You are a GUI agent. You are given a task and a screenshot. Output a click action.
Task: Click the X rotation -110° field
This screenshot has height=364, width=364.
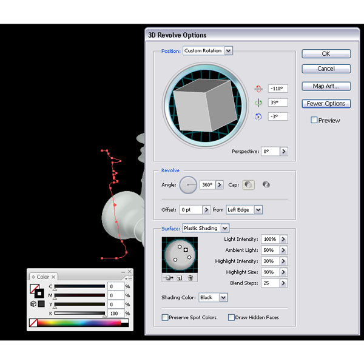tap(278, 89)
